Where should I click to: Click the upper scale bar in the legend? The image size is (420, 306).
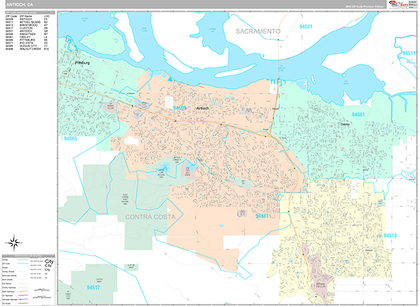click(42, 290)
